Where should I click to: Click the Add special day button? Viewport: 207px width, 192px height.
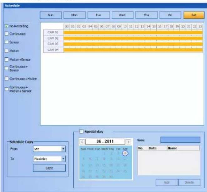pos(167,182)
